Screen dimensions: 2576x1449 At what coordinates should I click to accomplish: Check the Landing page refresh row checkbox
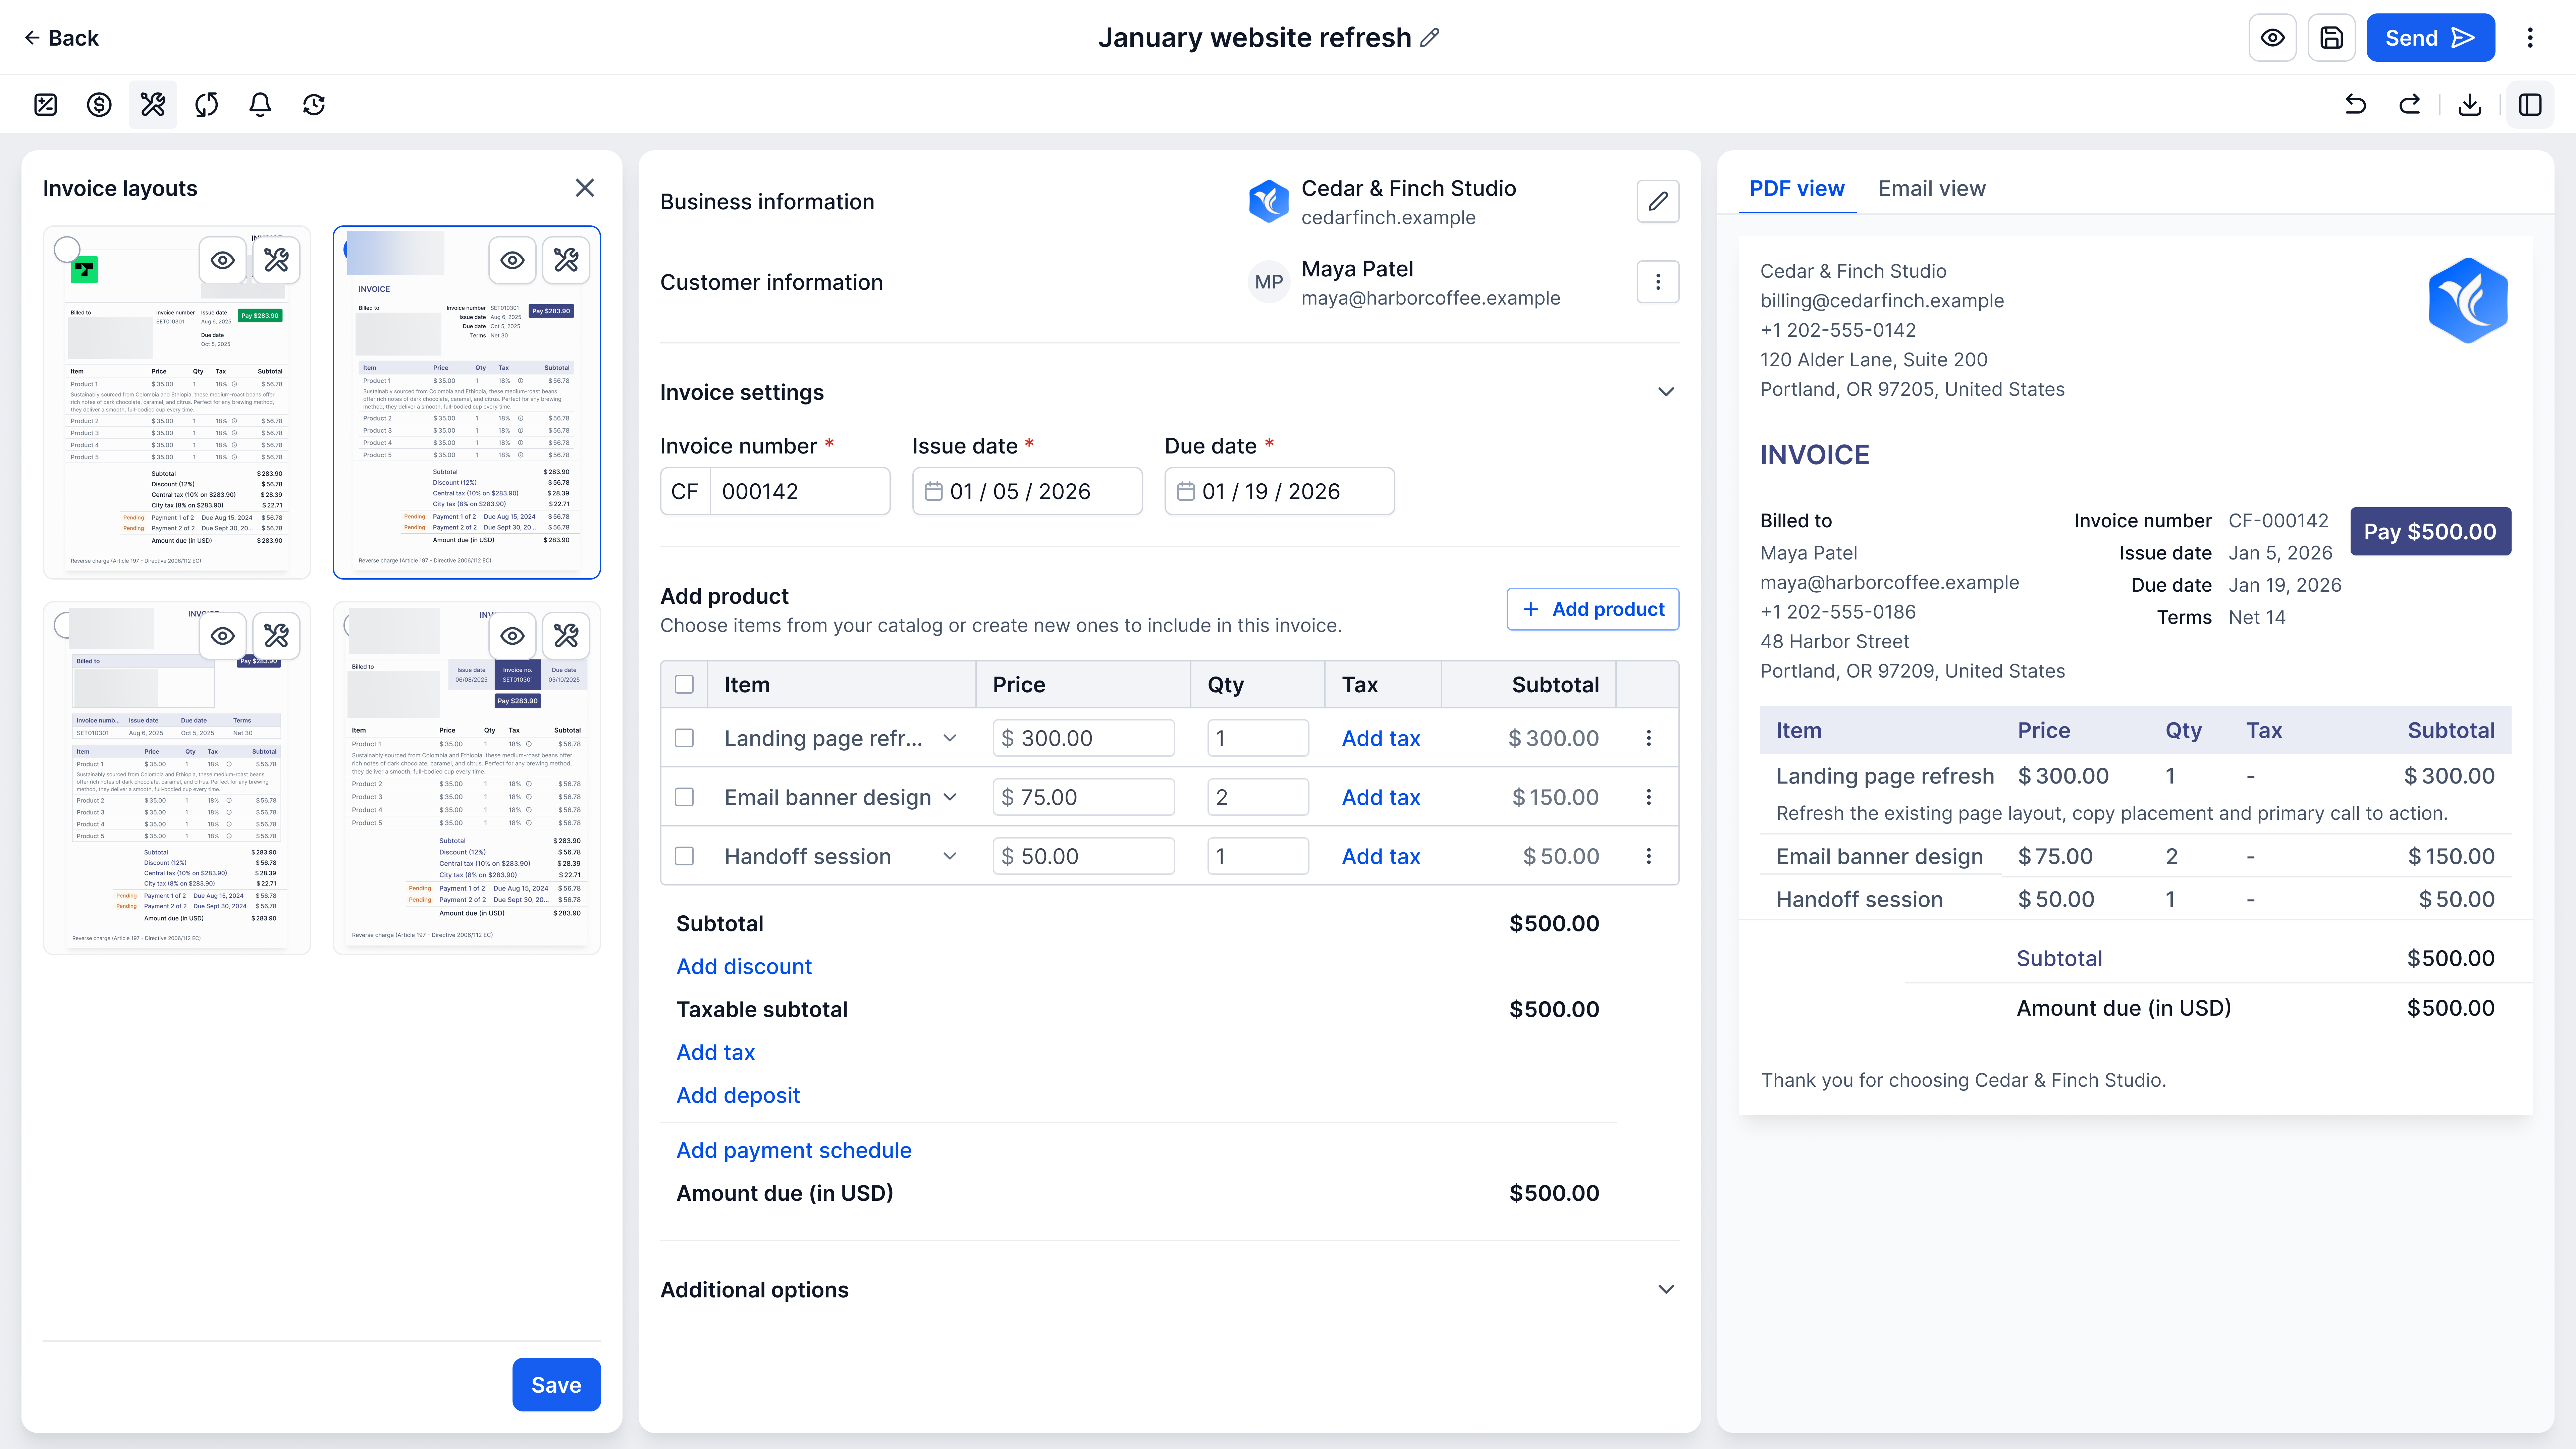(x=684, y=738)
